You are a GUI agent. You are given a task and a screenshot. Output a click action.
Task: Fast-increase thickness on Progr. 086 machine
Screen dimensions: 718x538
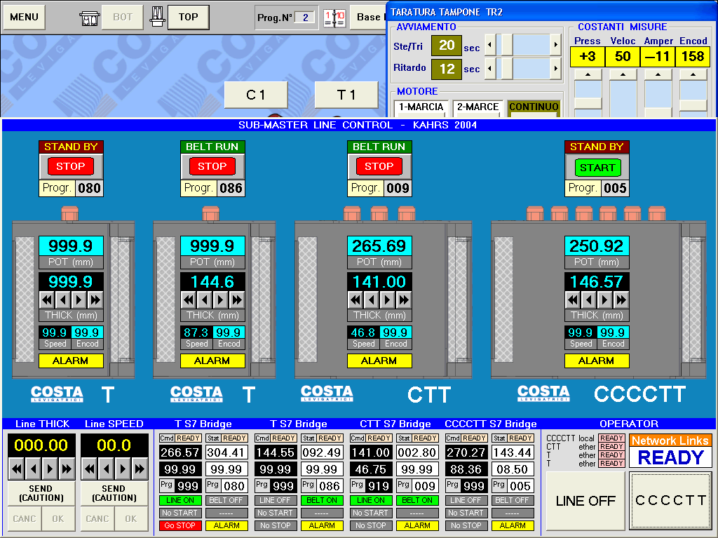(236, 300)
